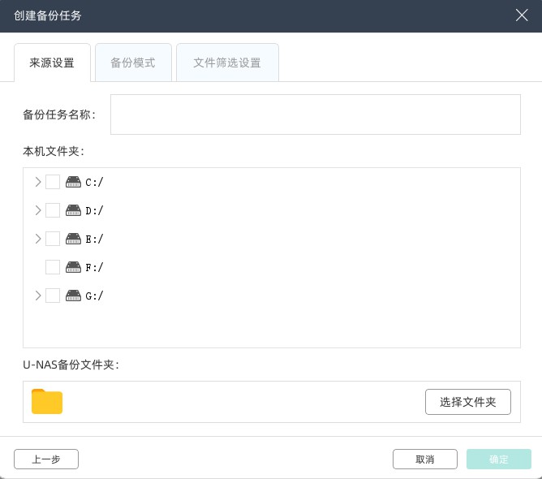The image size is (542, 479).
Task: Focus the 备份任务名称 input field
Action: (315, 114)
